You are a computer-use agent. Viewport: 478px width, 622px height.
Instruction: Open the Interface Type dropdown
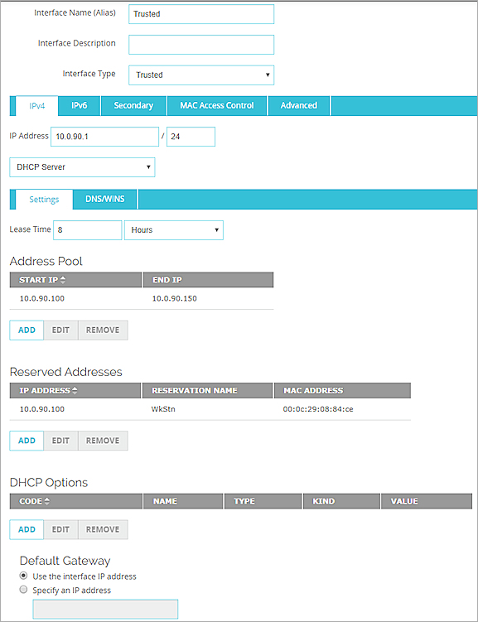(201, 75)
